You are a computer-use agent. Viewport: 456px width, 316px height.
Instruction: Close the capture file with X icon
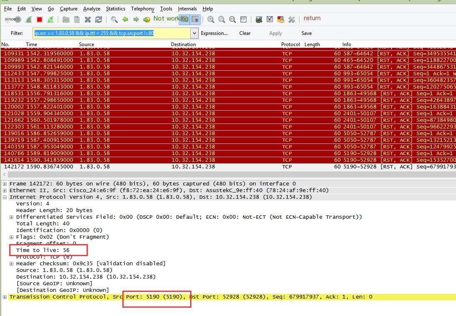pos(88,20)
